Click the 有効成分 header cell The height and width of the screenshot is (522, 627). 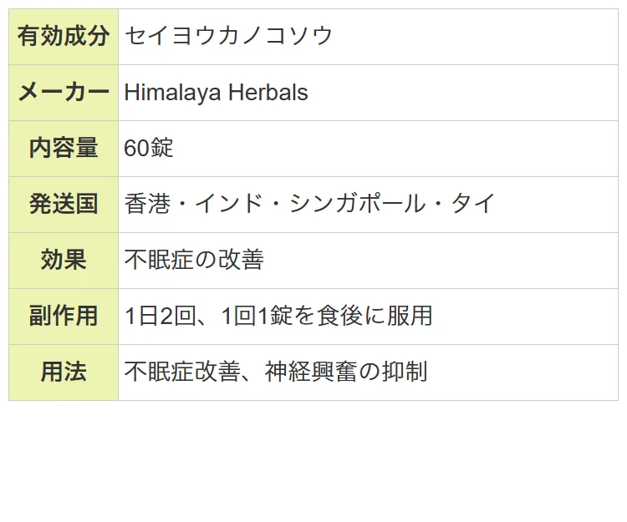pos(64,36)
